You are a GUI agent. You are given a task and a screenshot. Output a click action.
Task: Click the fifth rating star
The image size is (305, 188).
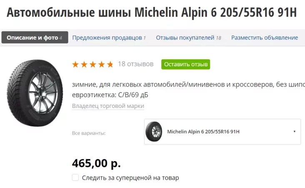pos(110,64)
